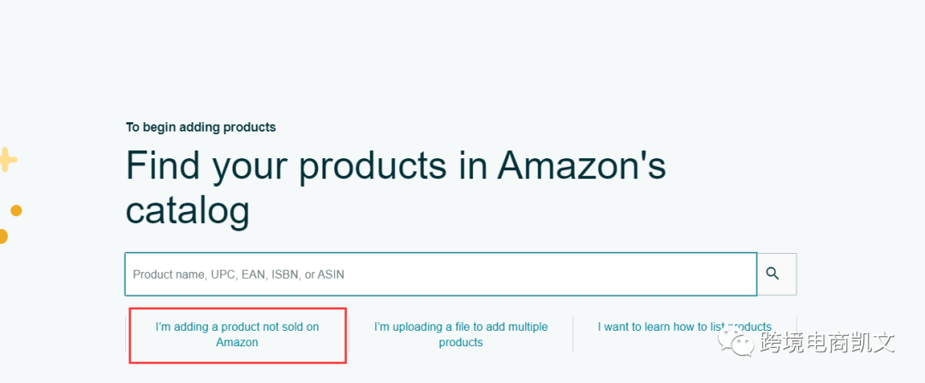Click the divider before the 'learn how' link

pyautogui.click(x=573, y=334)
